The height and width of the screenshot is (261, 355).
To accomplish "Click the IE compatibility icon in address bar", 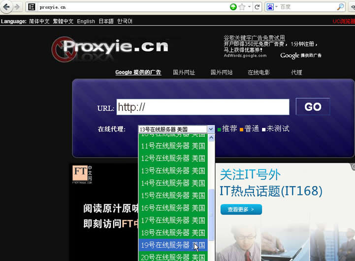I will point(32,7).
